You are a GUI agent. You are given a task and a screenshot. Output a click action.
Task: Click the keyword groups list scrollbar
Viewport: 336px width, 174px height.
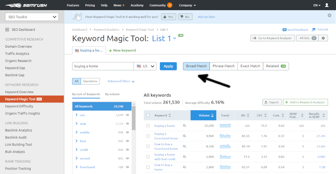coord(134,118)
